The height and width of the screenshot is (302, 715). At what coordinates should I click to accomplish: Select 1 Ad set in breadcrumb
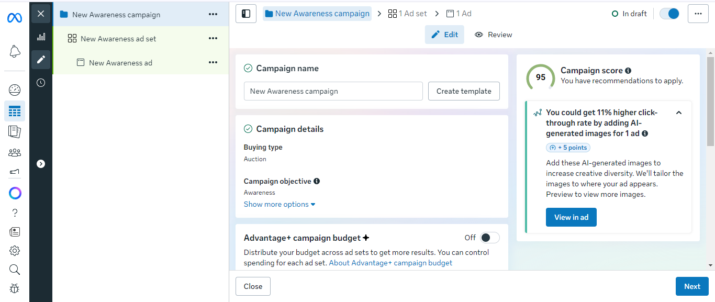(408, 14)
